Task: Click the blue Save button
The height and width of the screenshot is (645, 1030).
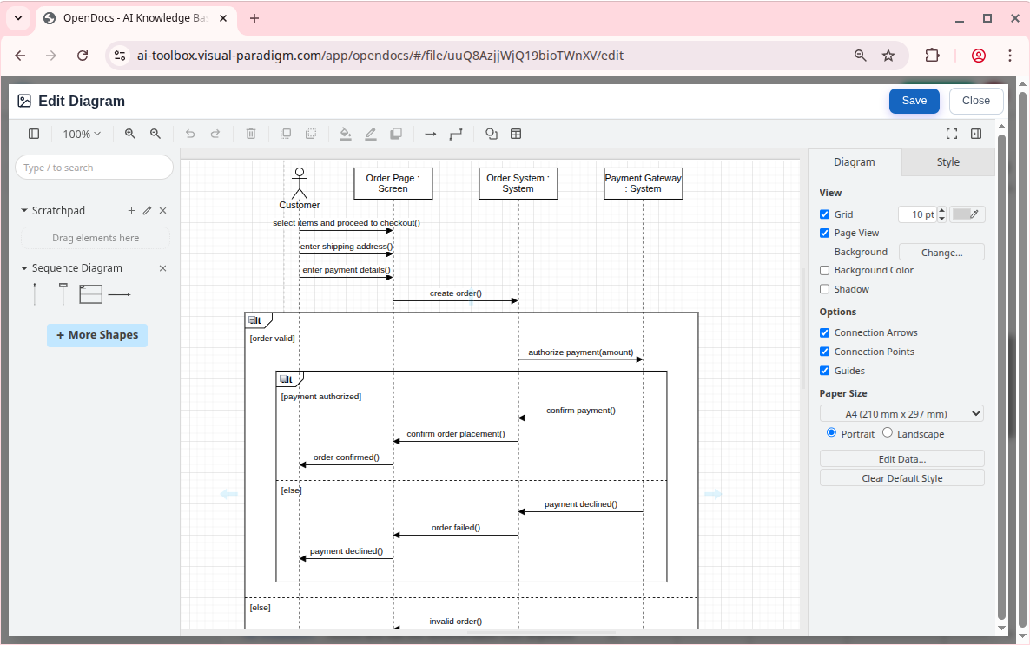Action: point(914,101)
